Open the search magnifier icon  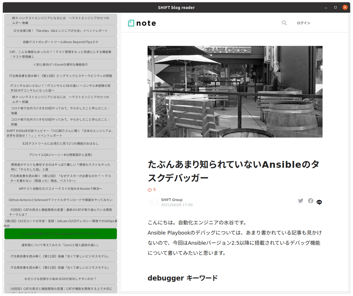[x=284, y=23]
